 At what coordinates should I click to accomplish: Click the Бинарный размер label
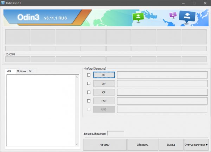pos(95,134)
